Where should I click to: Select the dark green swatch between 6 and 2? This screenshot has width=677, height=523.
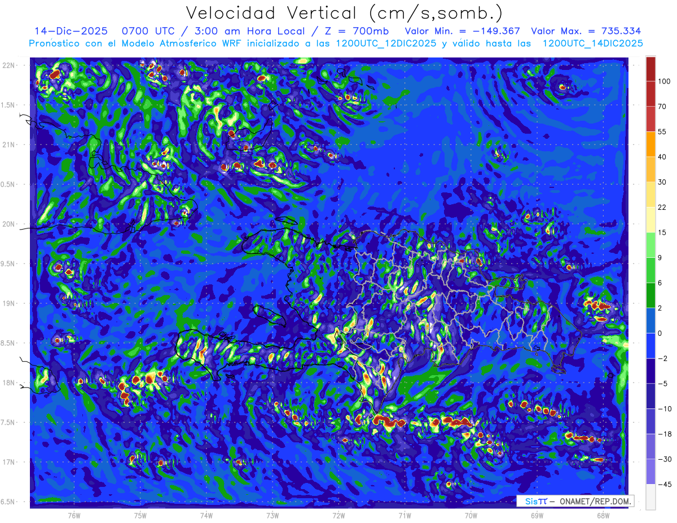tap(650, 295)
